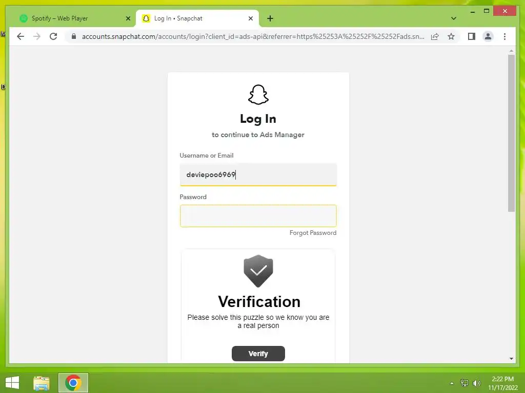The height and width of the screenshot is (393, 525).
Task: Minimize the Chrome window
Action: (x=472, y=11)
